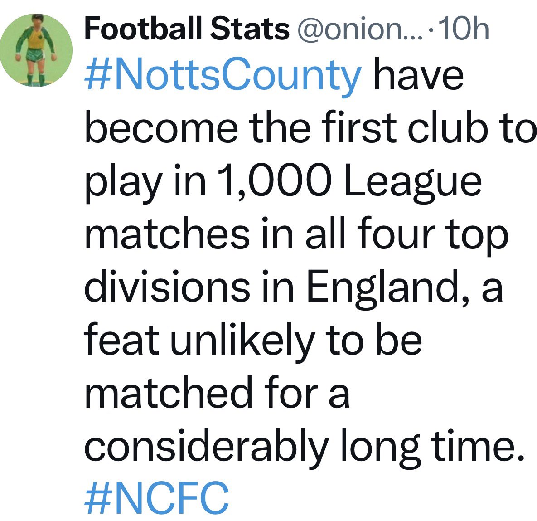Click the phrase 'four top' in tweet
The image size is (537, 521).
433,235
